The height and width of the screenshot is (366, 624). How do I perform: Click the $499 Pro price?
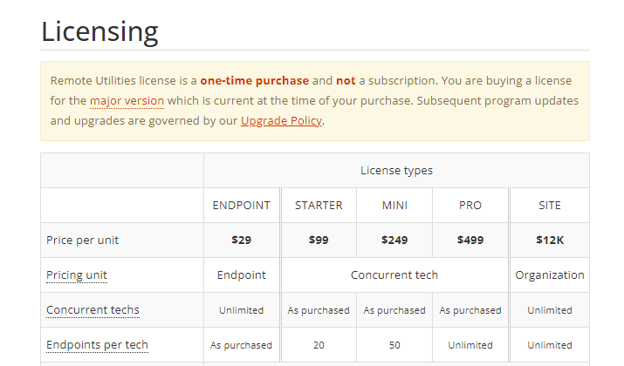click(x=470, y=240)
